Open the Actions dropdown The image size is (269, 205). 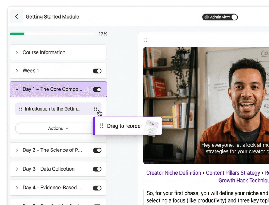coord(58,128)
